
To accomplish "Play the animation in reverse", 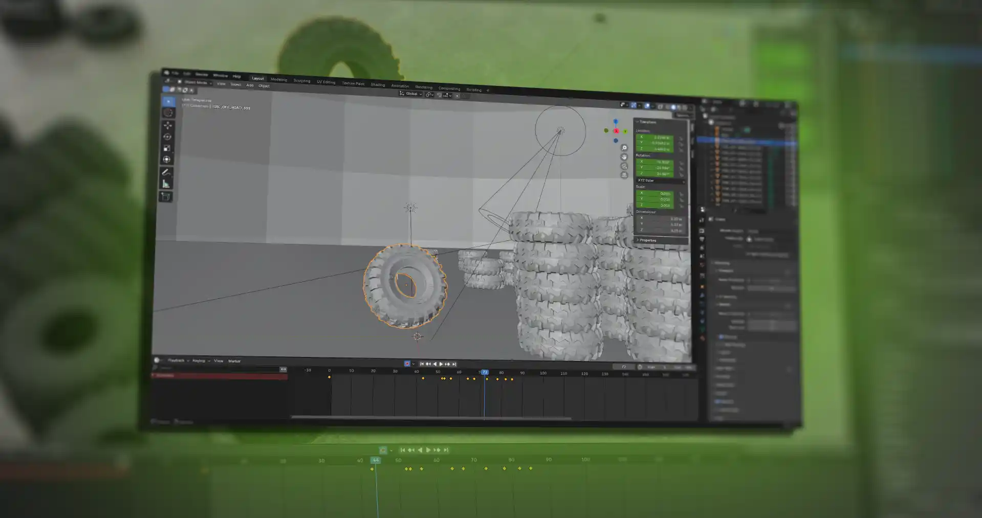I will pyautogui.click(x=434, y=364).
